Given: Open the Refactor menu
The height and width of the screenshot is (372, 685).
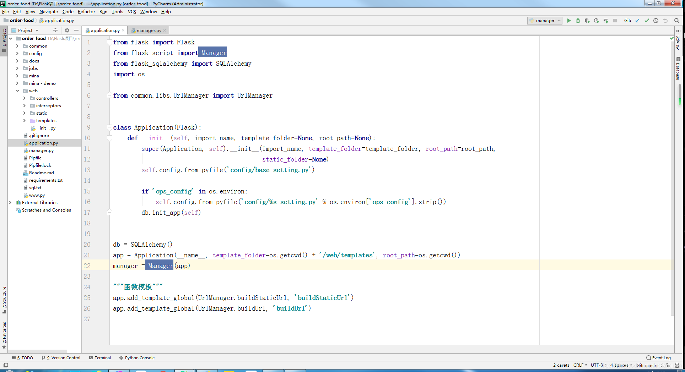Looking at the screenshot, I should [86, 12].
